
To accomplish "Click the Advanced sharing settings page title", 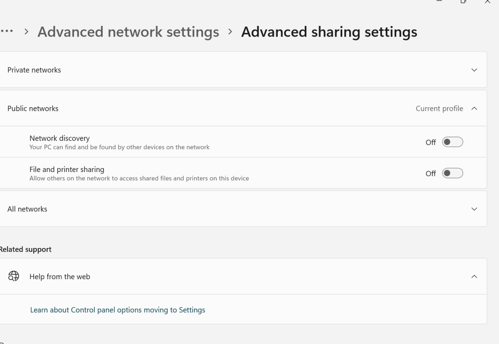I will 329,32.
